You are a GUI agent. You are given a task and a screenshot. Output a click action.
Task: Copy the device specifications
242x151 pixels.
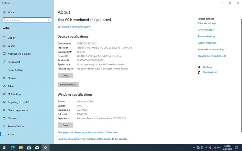pyautogui.click(x=65, y=75)
